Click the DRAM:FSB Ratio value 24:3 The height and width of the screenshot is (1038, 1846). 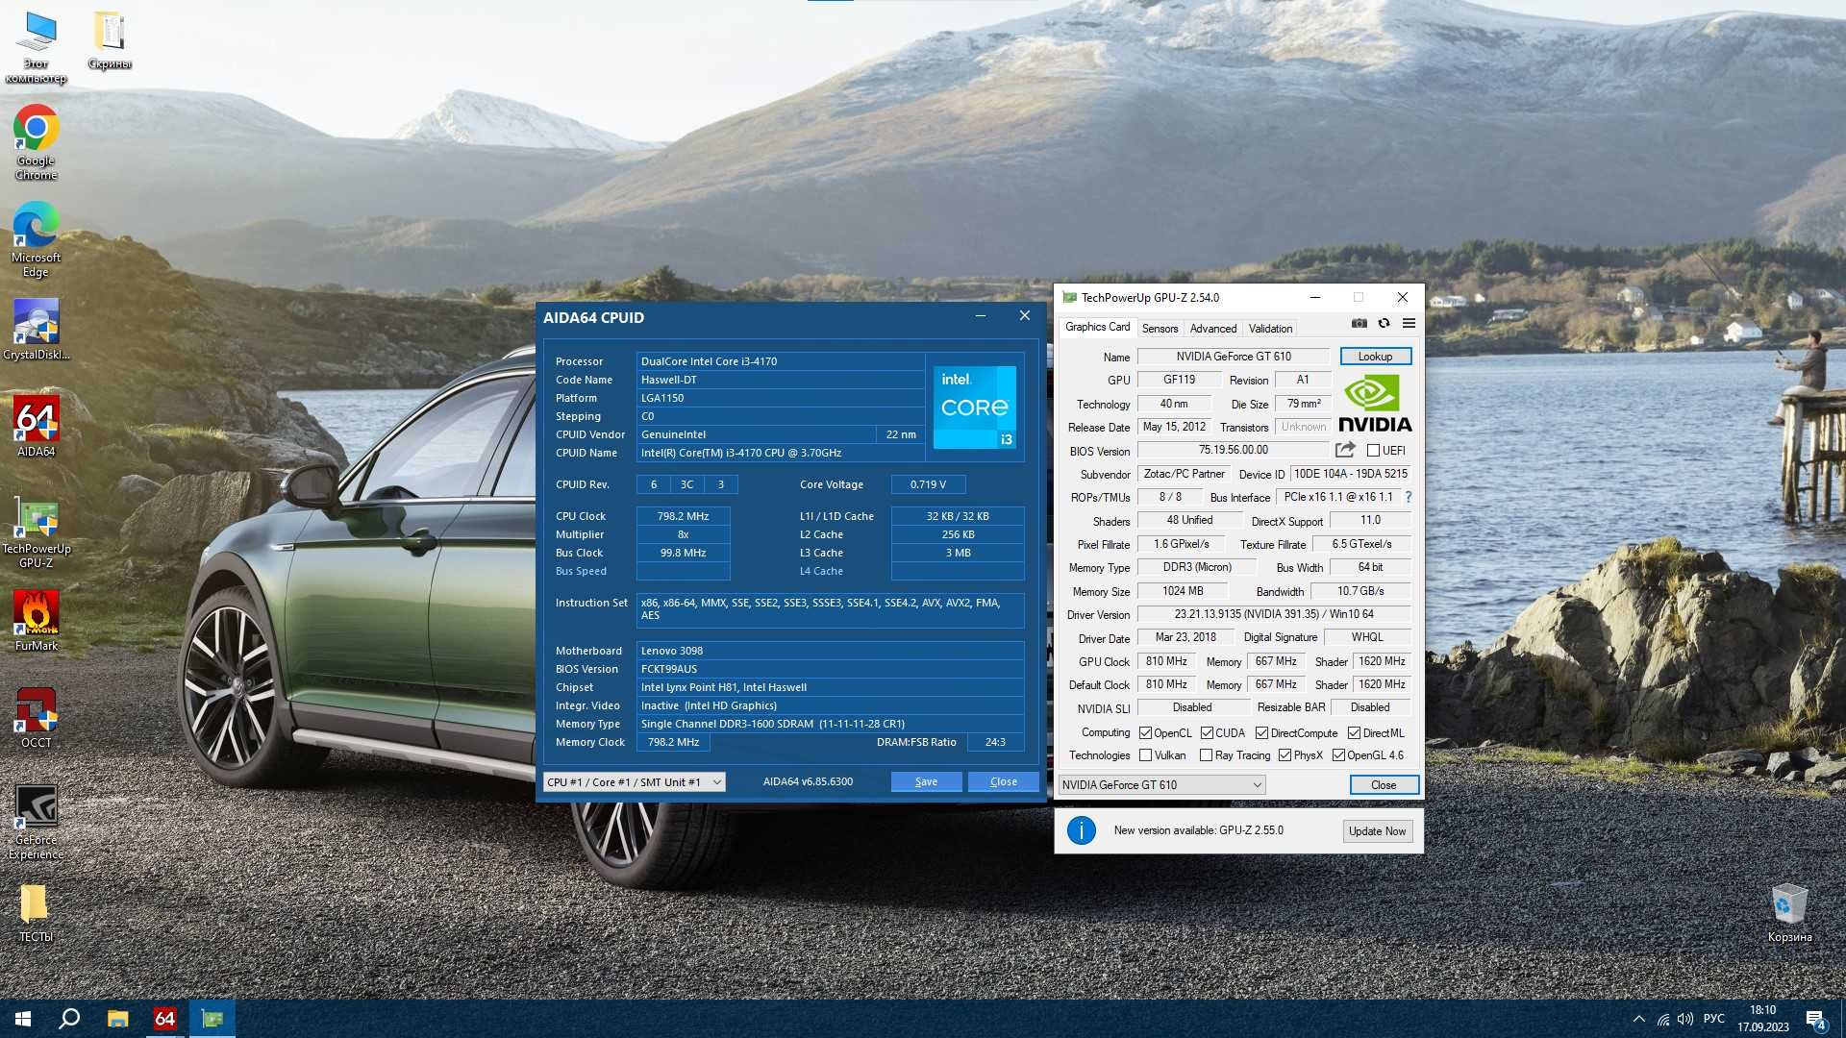995,742
